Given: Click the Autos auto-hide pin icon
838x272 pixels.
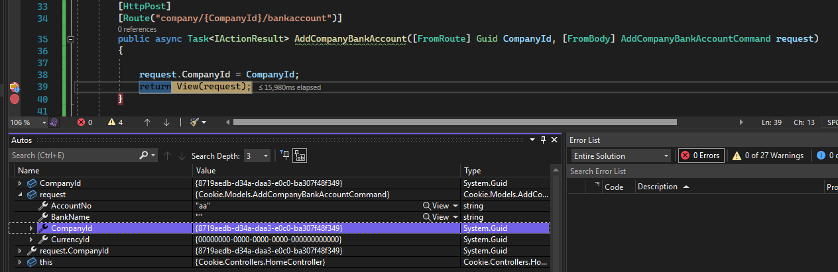Looking at the screenshot, I should coord(543,140).
